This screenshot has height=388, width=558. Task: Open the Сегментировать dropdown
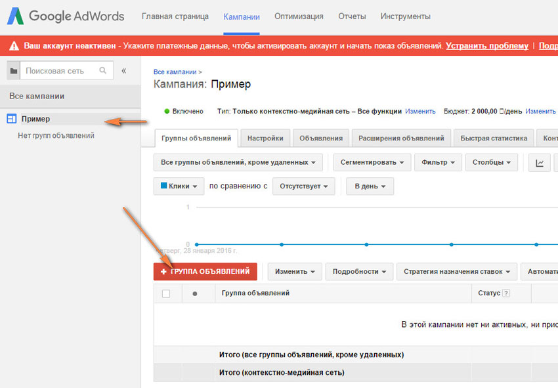point(372,162)
